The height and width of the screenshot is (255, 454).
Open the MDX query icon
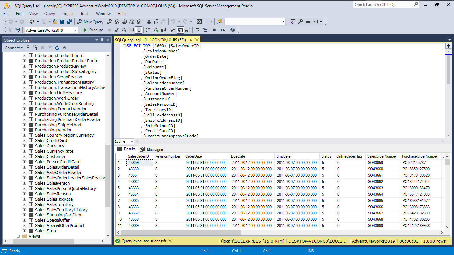point(117,22)
